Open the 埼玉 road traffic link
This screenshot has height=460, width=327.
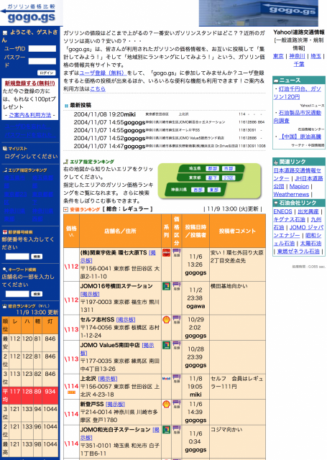[x=316, y=56]
